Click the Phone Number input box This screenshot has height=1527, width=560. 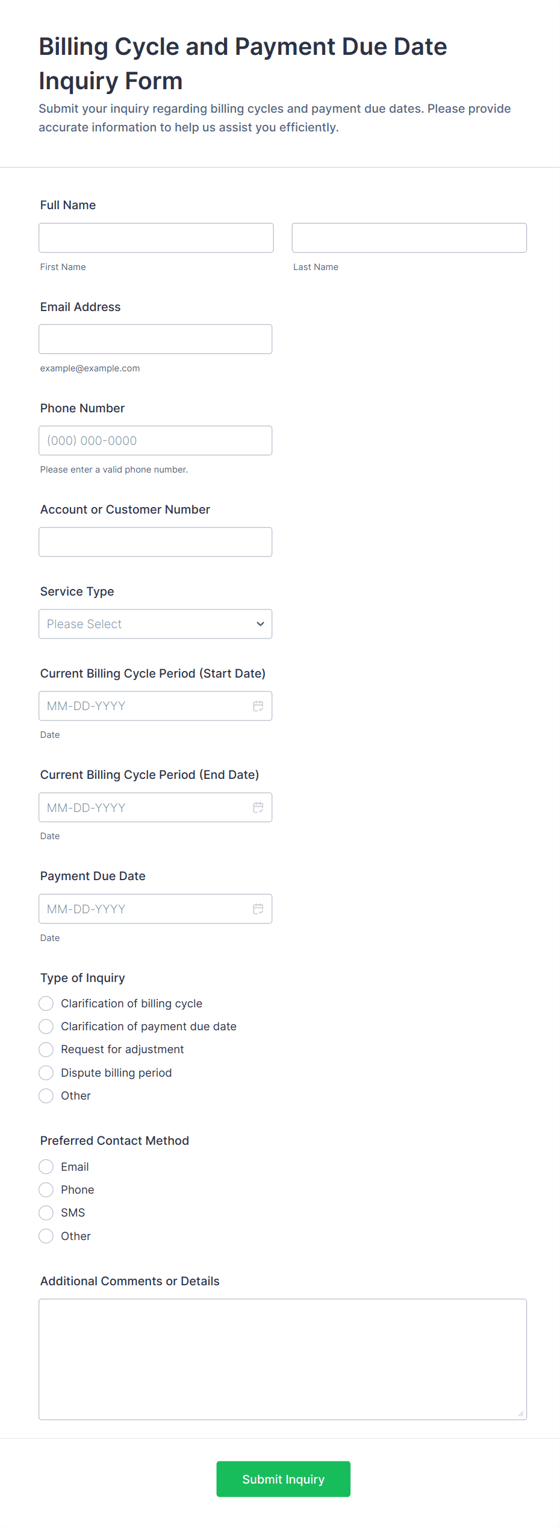pos(155,441)
